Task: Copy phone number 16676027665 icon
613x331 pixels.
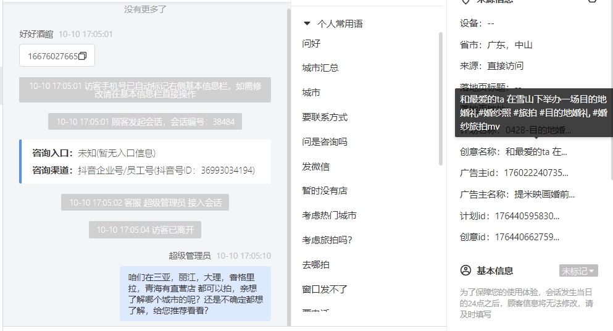Action: [83, 56]
